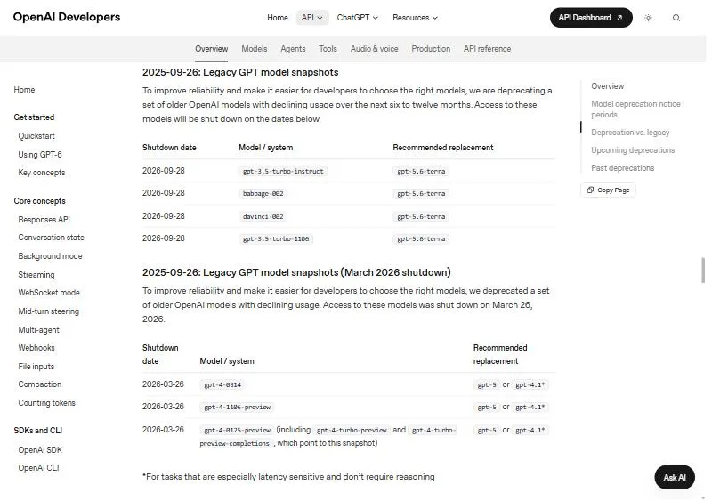Click the gpt-3.5-turbo-1106 model cell

(x=276, y=238)
